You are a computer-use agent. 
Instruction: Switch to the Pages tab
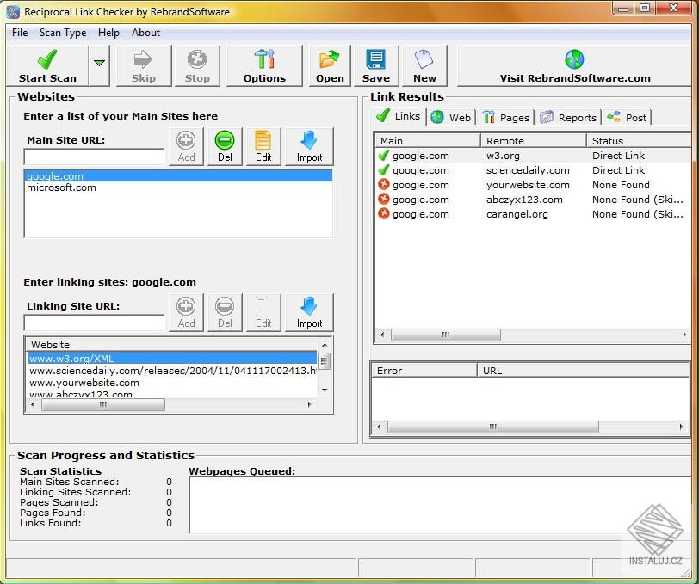[x=506, y=118]
